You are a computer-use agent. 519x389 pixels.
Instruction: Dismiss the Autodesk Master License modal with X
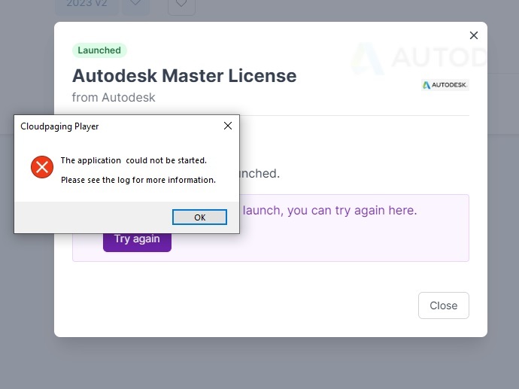pos(474,35)
